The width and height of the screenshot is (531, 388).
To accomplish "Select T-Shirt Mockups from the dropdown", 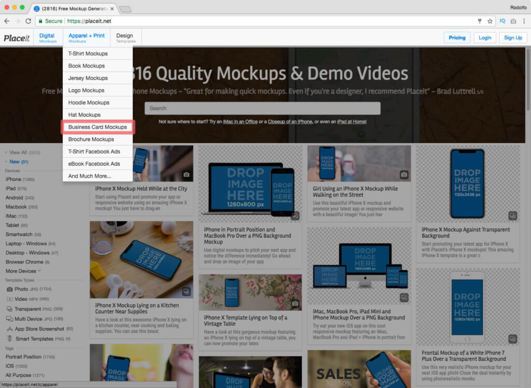I will (97, 53).
